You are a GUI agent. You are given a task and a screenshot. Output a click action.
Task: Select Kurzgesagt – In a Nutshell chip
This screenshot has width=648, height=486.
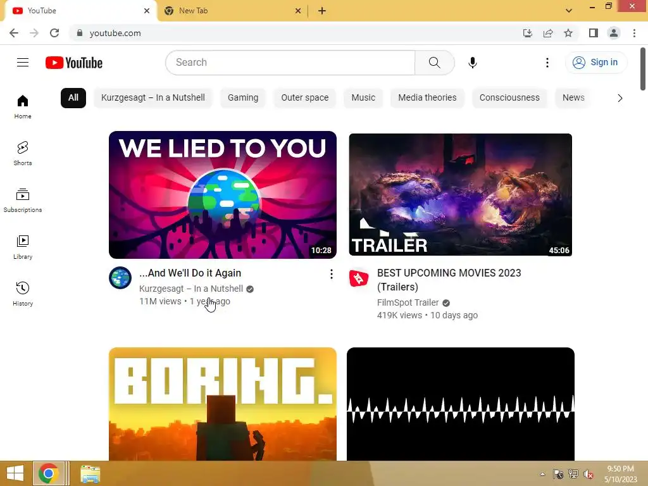tap(153, 98)
